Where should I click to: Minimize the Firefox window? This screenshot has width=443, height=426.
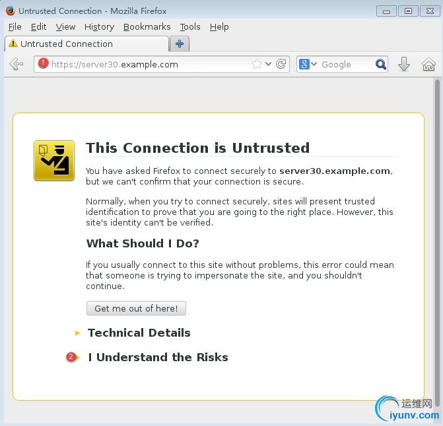(386, 11)
